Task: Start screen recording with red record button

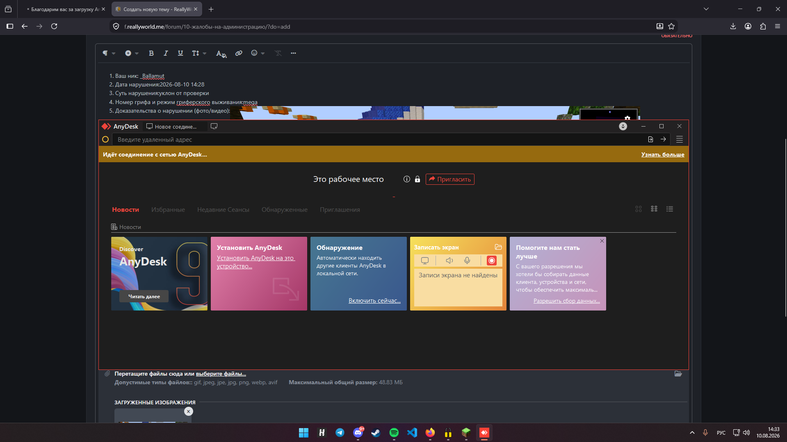Action: (x=491, y=261)
